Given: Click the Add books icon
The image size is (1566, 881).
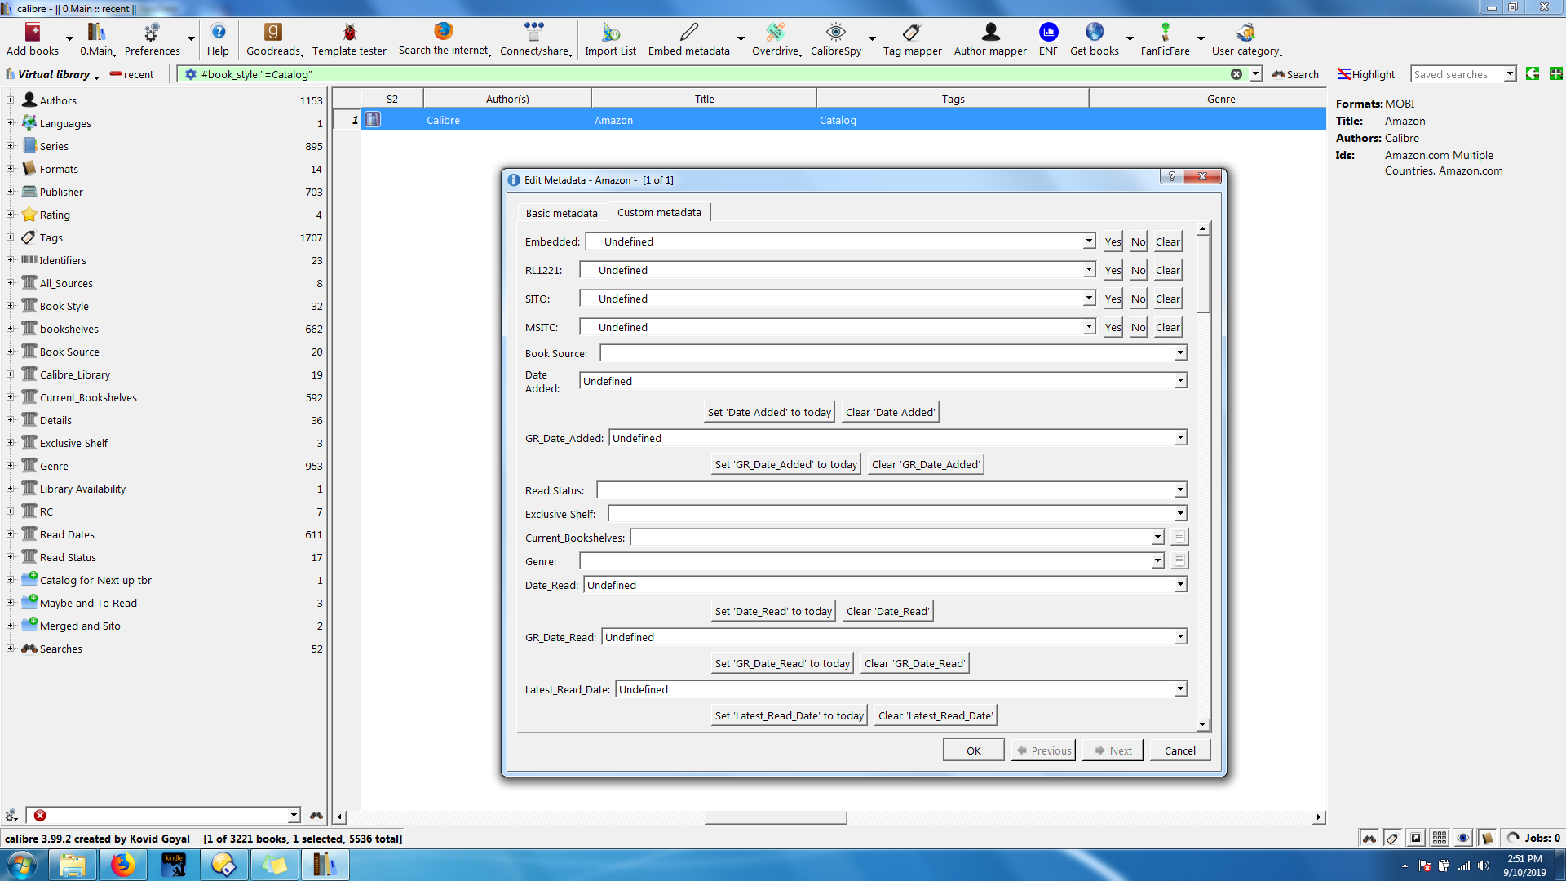Looking at the screenshot, I should (x=32, y=33).
